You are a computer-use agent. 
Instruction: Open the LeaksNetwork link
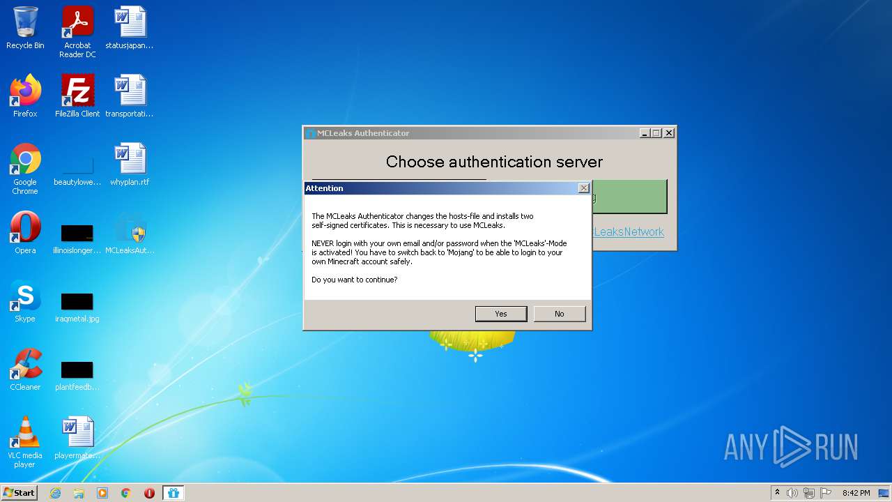click(628, 231)
